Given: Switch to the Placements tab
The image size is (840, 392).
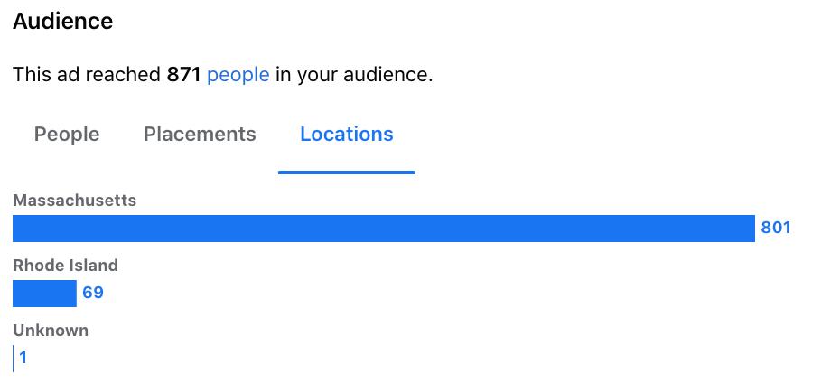Looking at the screenshot, I should point(200,134).
